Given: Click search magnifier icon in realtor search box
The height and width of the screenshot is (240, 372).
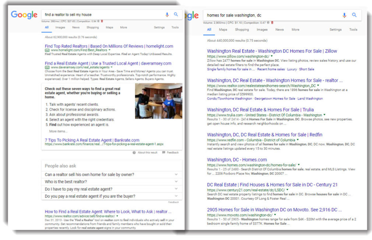Looking at the screenshot, I should [x=176, y=14].
